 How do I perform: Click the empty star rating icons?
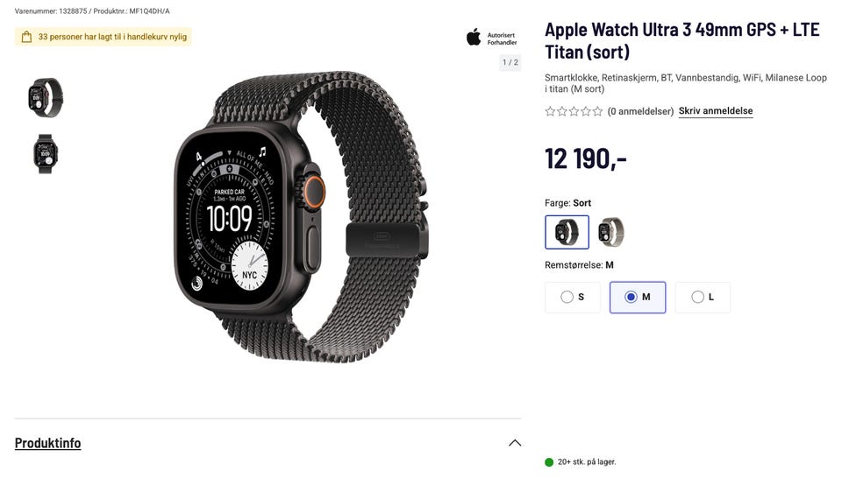(x=574, y=111)
